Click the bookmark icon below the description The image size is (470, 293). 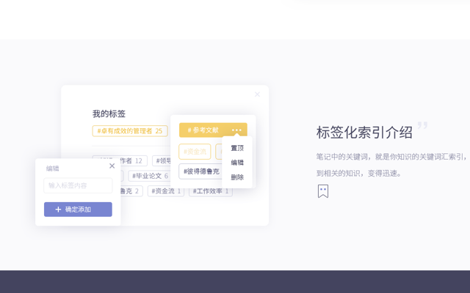coord(323,191)
